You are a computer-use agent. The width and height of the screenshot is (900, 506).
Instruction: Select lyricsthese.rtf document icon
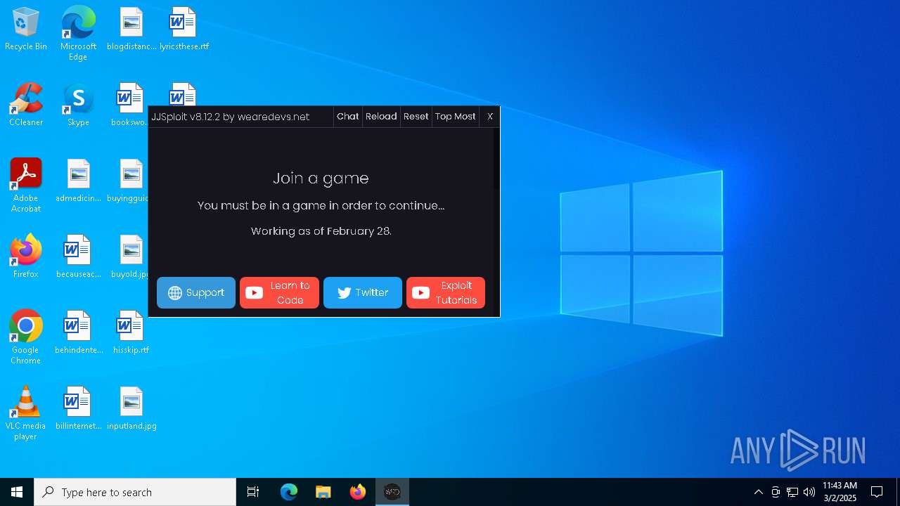click(184, 30)
